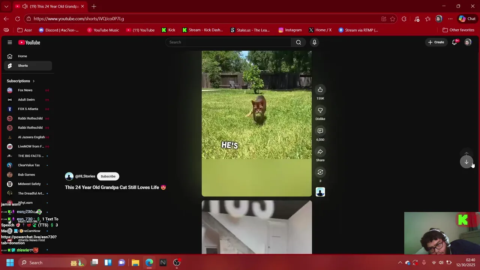Open Instagram bookmark
Image resolution: width=480 pixels, height=270 pixels.
290,30
